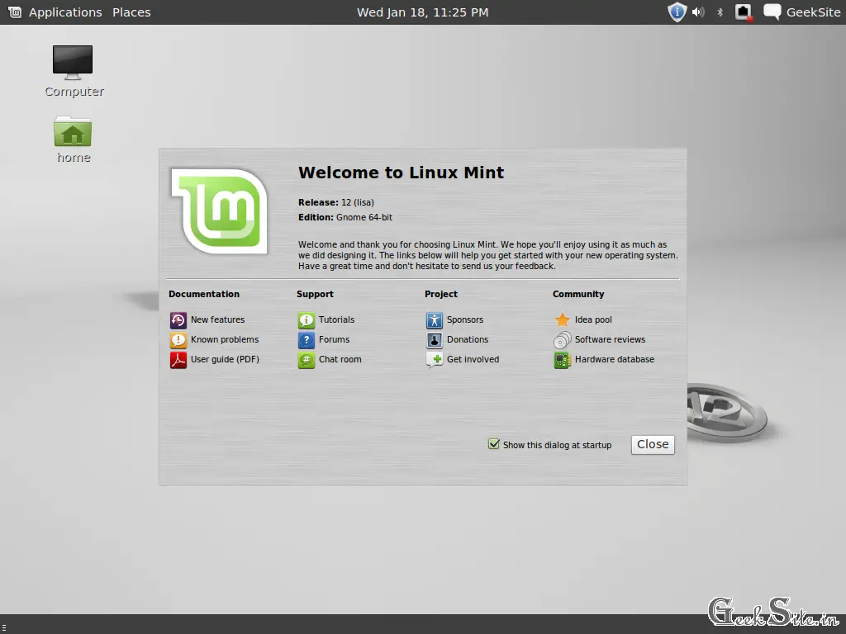Toggle Show this dialog at startup
This screenshot has width=846, height=634.
pos(493,444)
